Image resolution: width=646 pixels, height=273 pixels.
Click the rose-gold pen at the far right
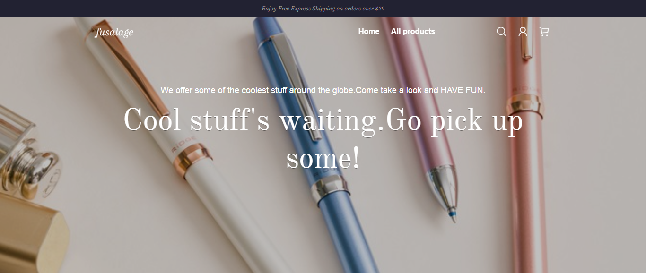pos(526,142)
